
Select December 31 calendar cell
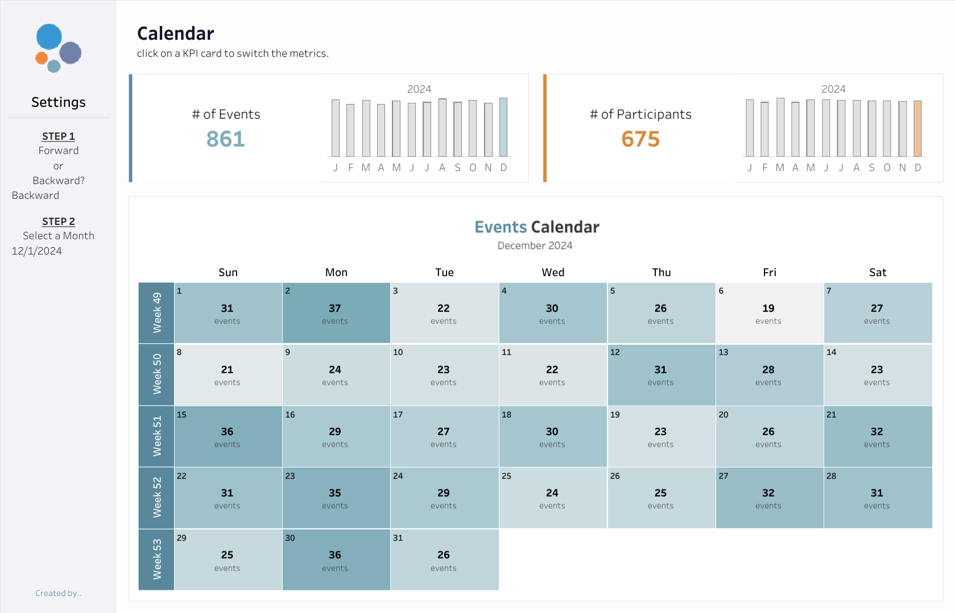445,560
